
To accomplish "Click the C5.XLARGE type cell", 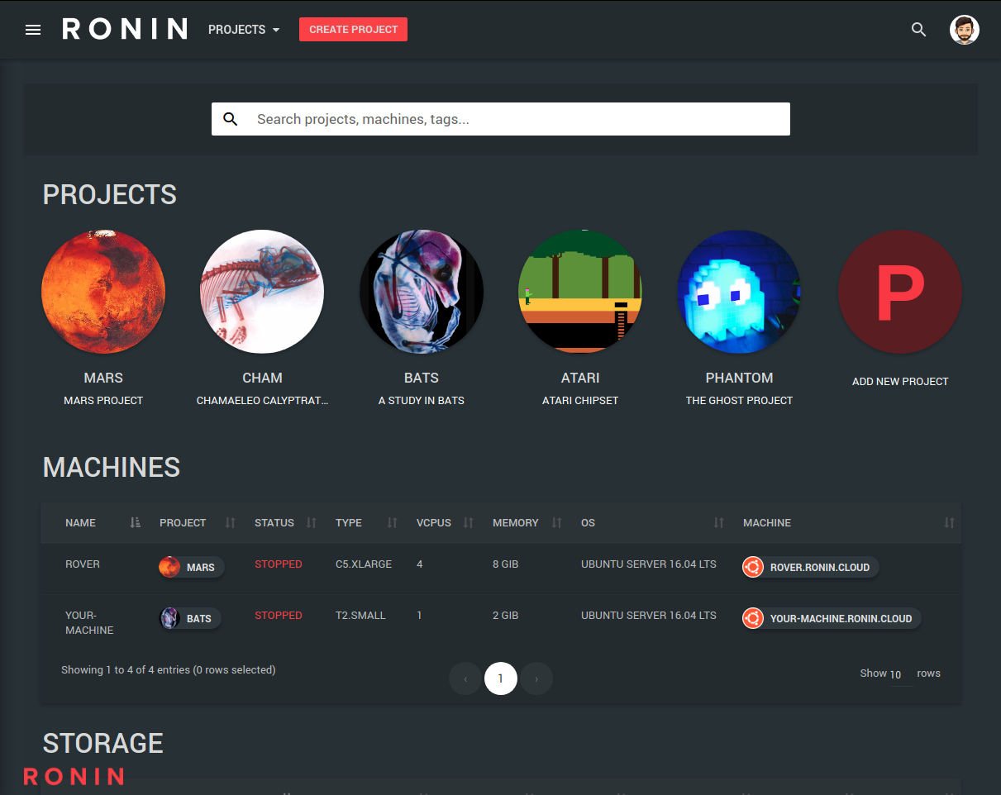I will pyautogui.click(x=364, y=564).
